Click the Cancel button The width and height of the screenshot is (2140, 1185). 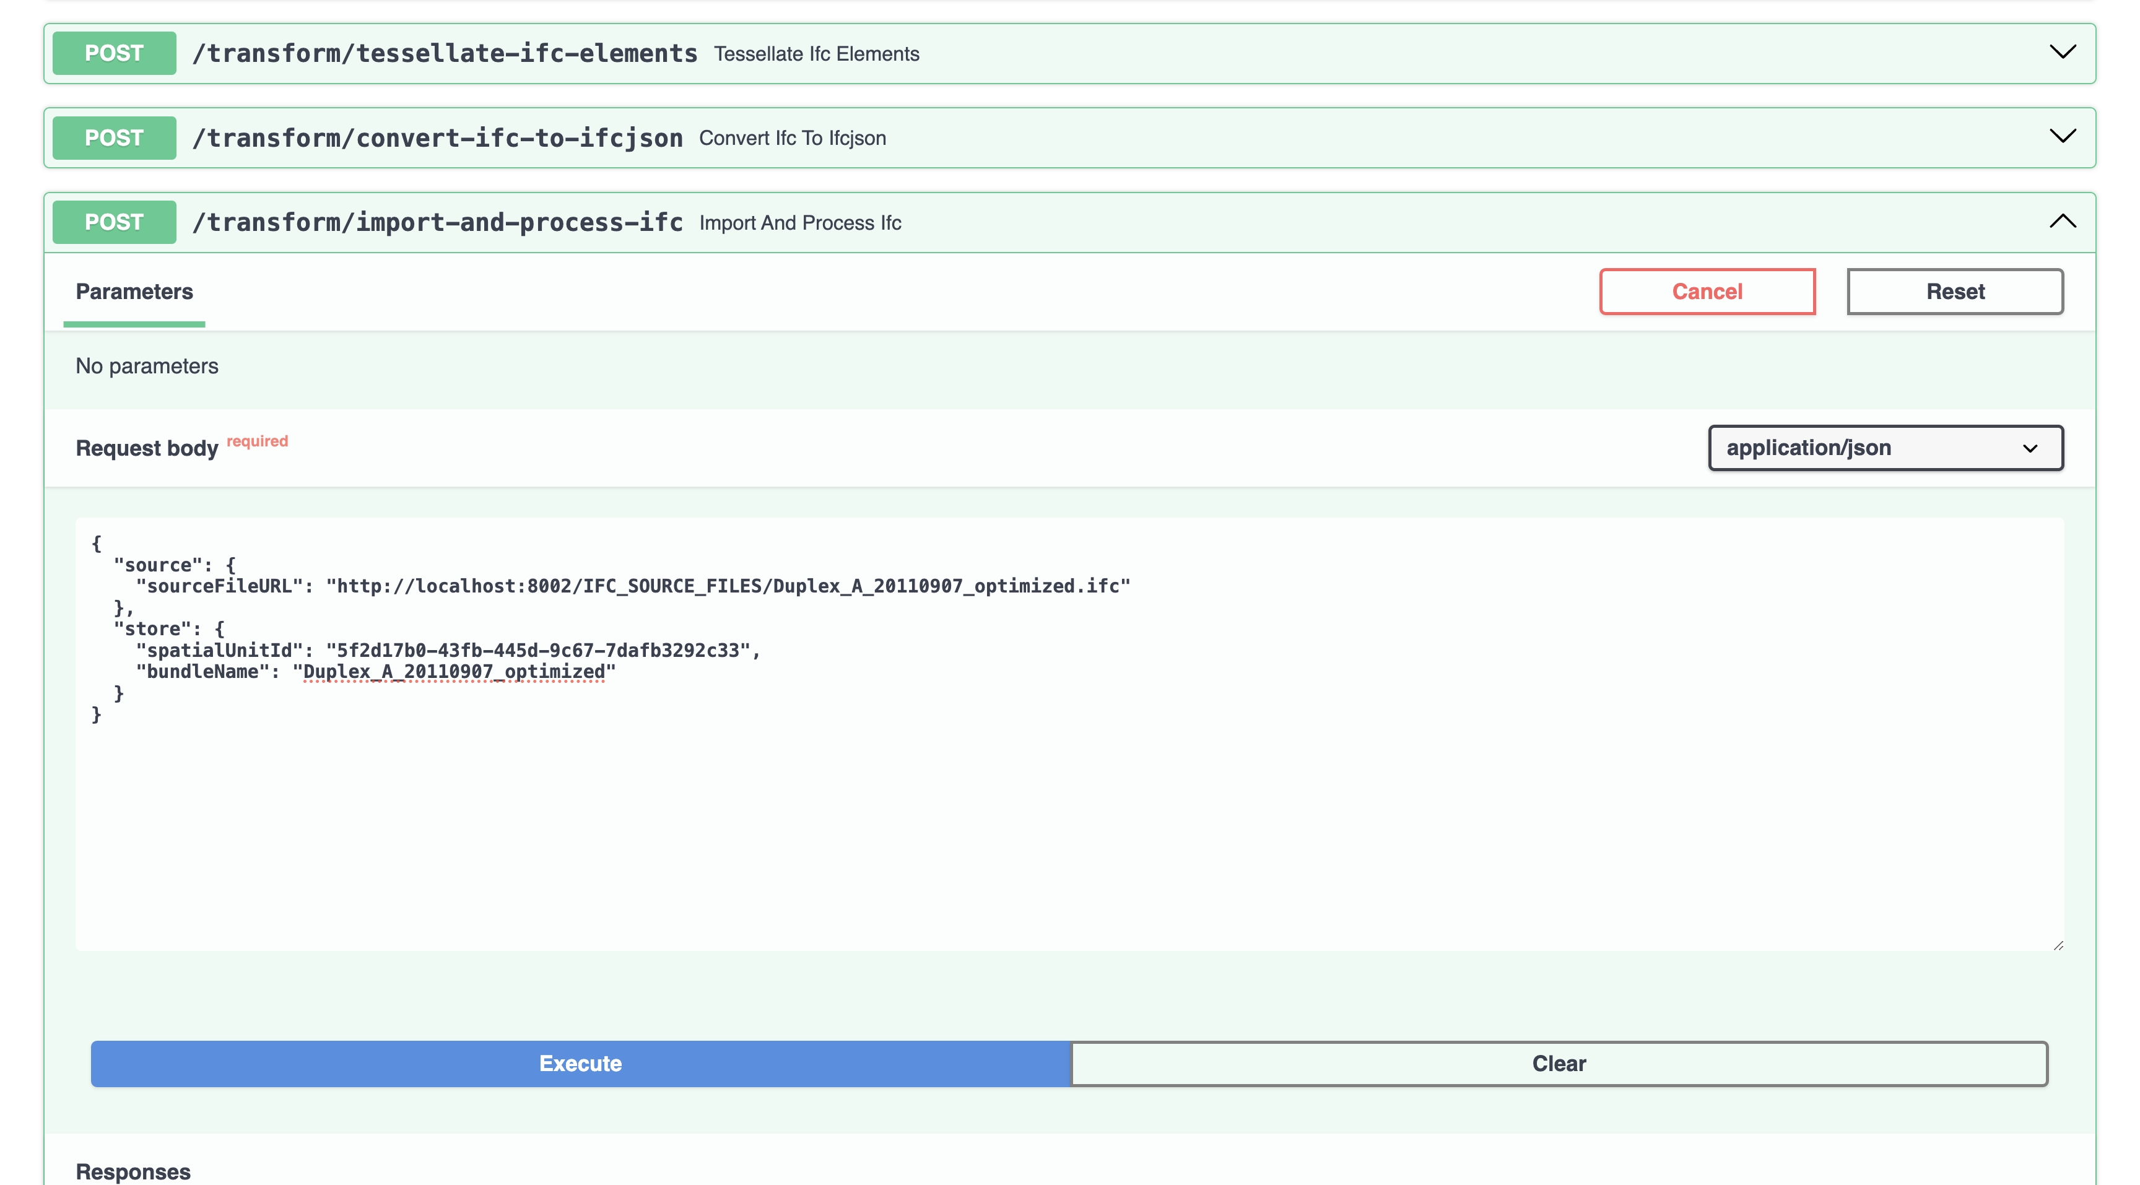coord(1707,292)
